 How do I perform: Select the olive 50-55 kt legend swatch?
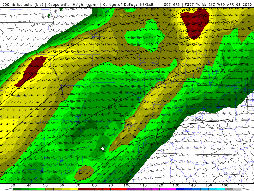tap(50, 189)
